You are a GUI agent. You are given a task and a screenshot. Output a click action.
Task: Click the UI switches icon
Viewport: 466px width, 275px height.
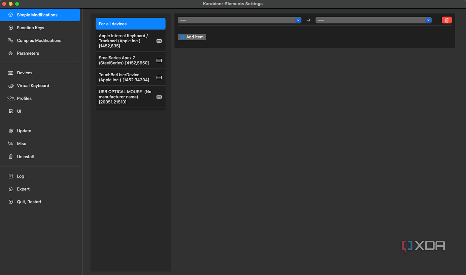pyautogui.click(x=10, y=111)
